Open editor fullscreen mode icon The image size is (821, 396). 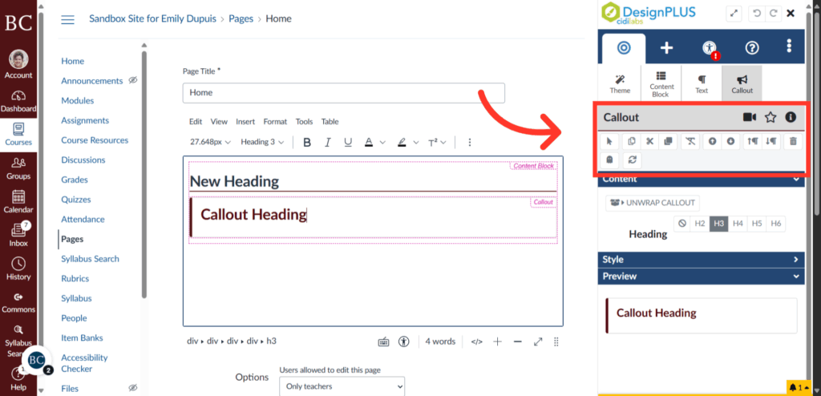(x=538, y=341)
